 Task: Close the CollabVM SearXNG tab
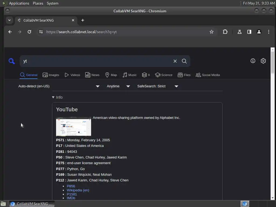click(73, 20)
